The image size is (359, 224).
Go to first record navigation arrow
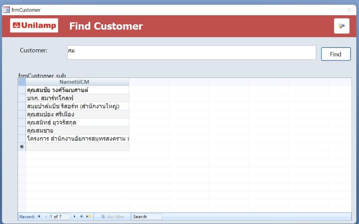[x=39, y=216]
